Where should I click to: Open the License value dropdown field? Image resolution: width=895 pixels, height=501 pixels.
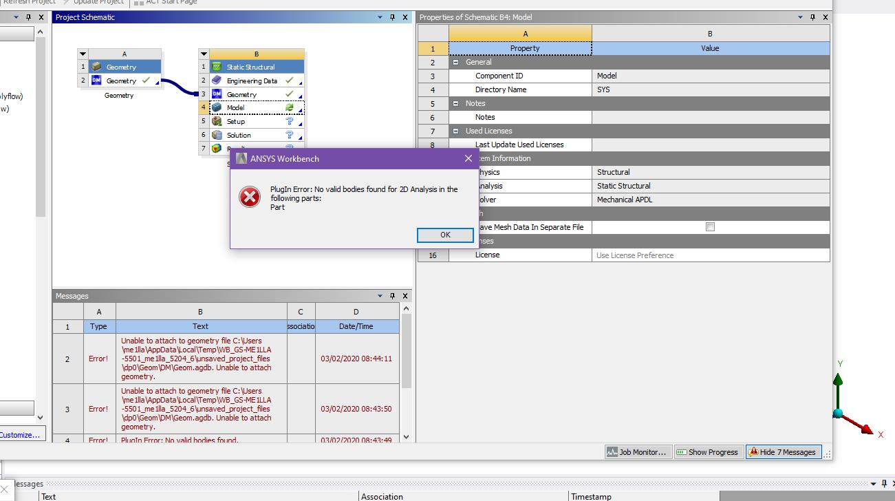(711, 255)
